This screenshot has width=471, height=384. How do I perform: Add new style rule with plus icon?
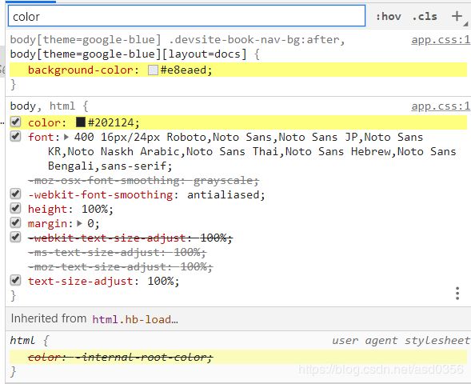[x=457, y=16]
